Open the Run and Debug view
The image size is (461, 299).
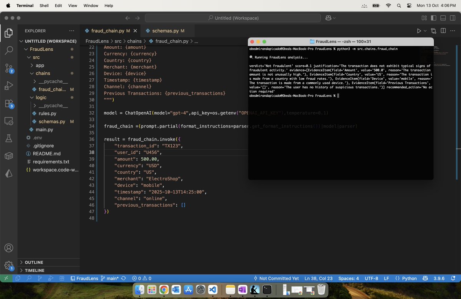coord(8,86)
